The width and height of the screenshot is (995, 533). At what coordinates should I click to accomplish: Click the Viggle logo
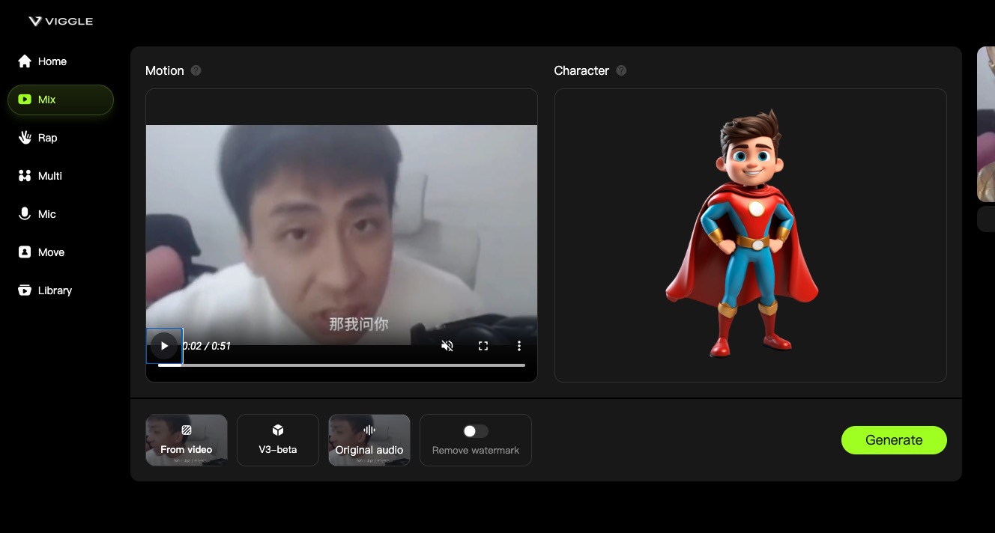coord(61,21)
